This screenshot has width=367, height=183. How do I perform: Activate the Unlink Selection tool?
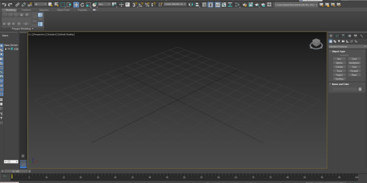coord(23,4)
